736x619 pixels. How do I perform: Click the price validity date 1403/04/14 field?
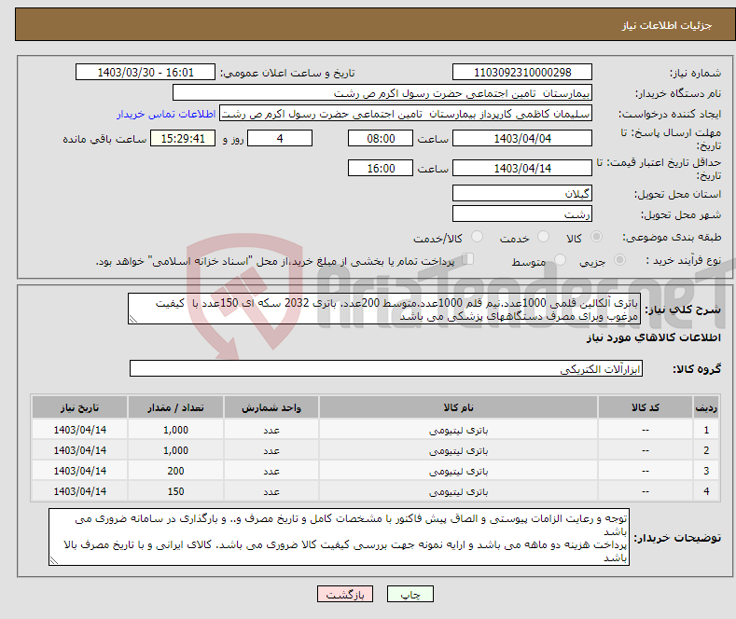(x=522, y=168)
